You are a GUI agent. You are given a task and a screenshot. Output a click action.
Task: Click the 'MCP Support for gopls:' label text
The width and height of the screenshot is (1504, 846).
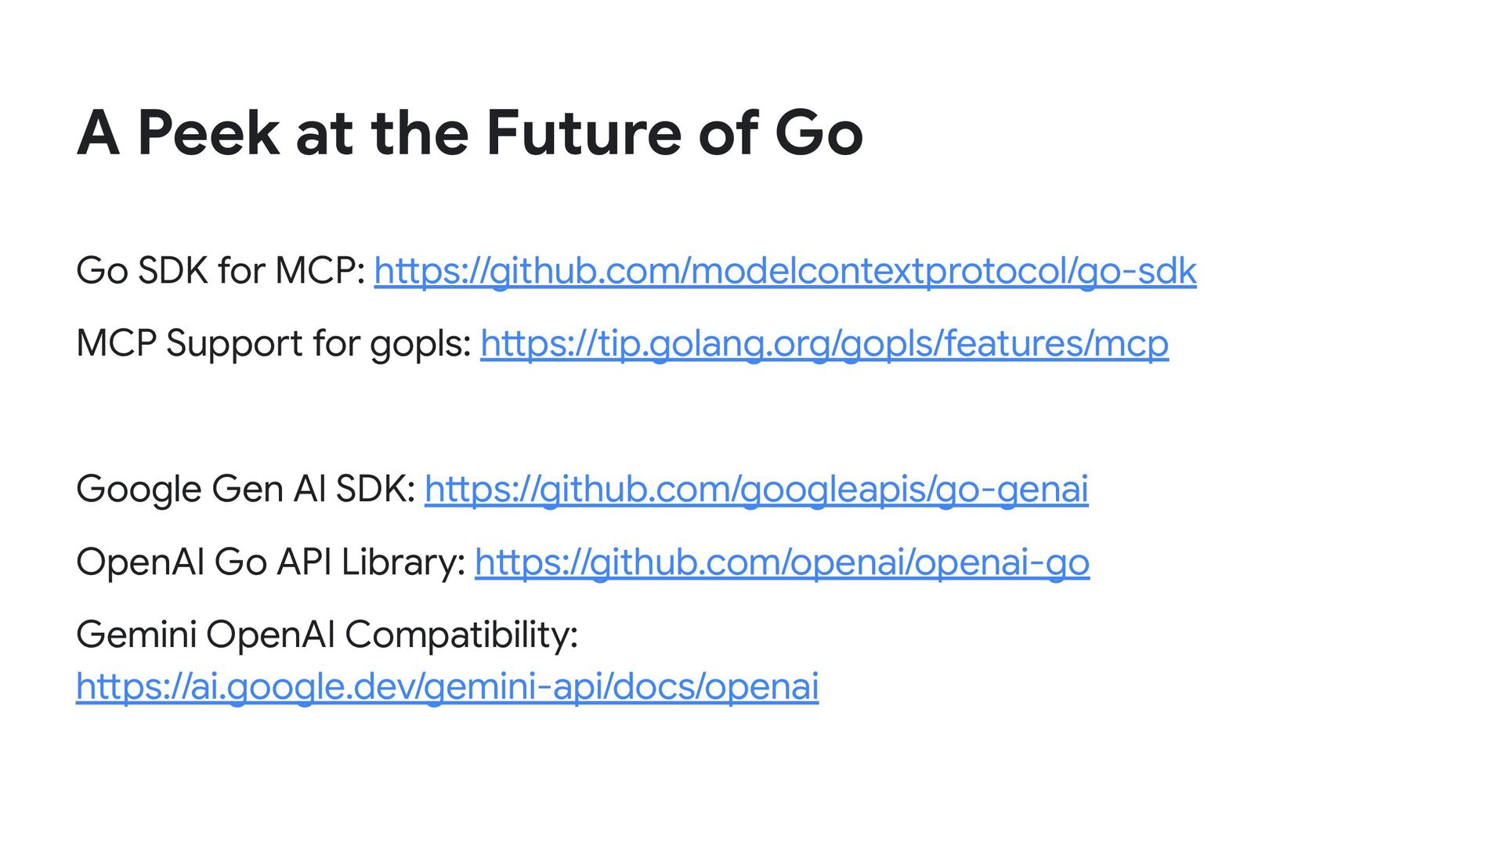[x=273, y=344]
